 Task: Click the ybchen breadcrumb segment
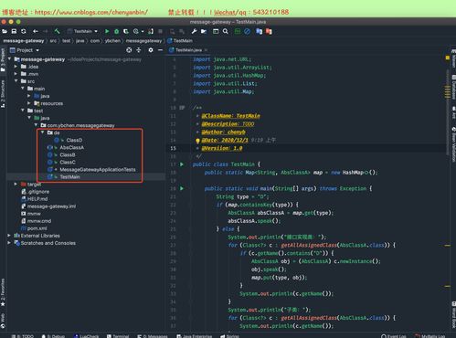(x=112, y=41)
